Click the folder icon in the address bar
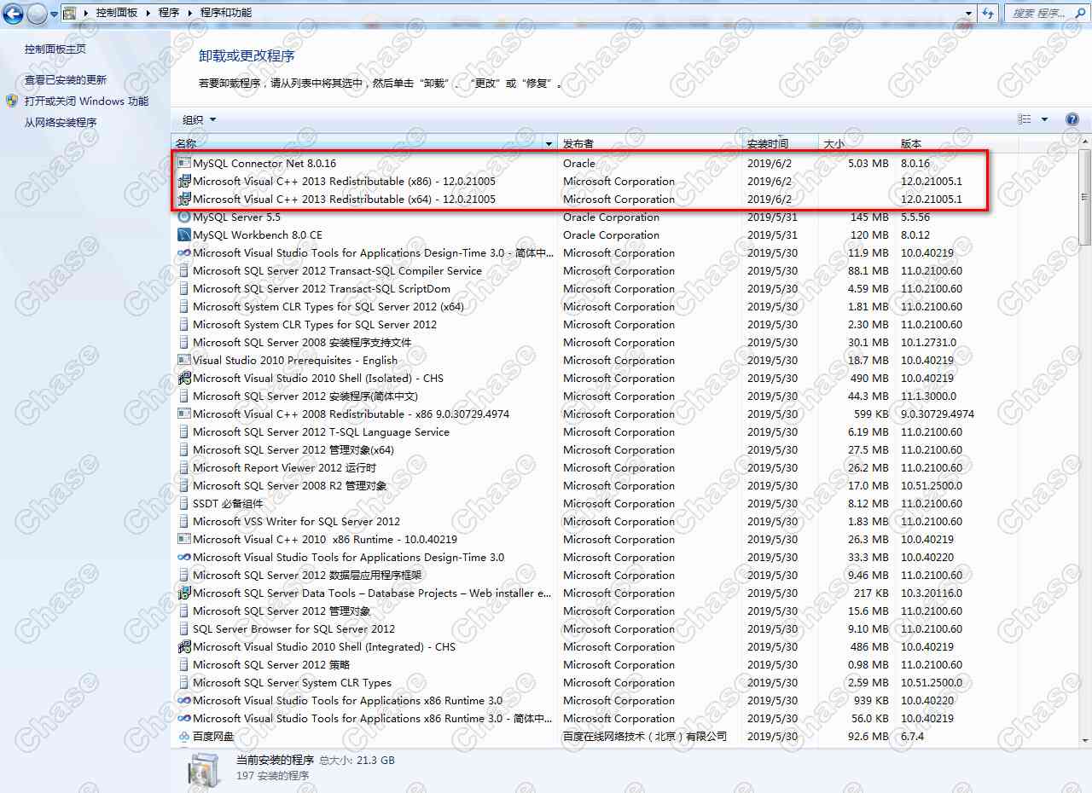The image size is (1092, 793). (67, 13)
